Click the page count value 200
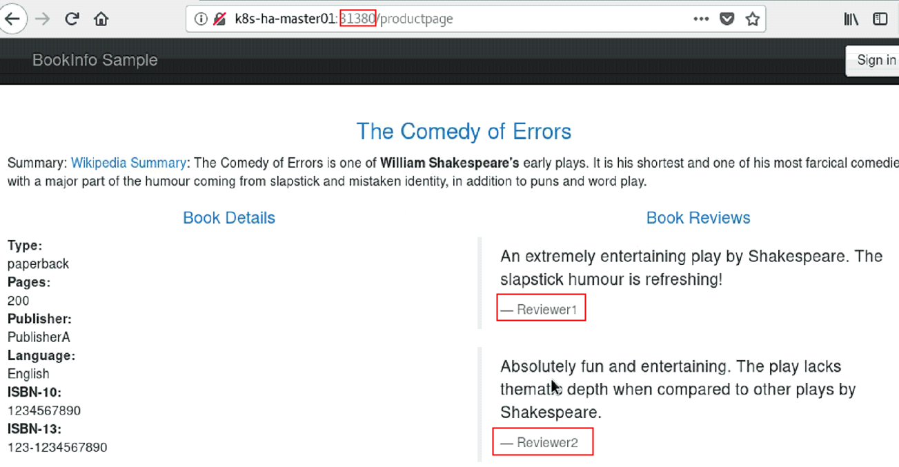 click(x=19, y=301)
